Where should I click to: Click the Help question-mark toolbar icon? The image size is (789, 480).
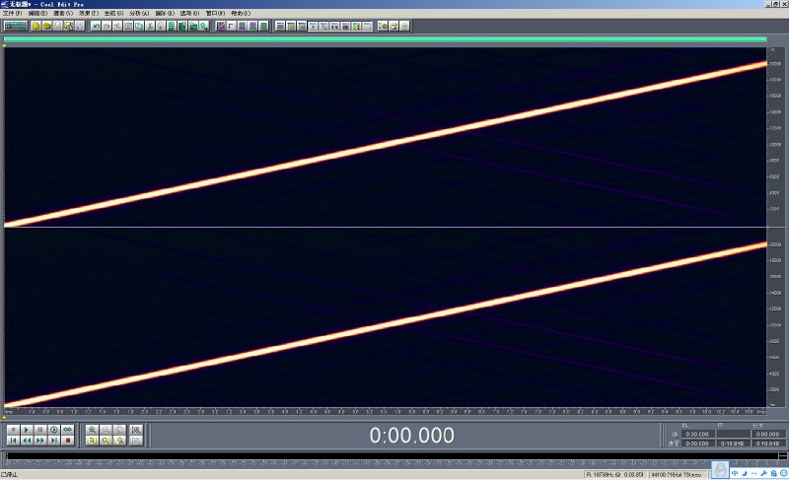pyautogui.click(x=404, y=26)
